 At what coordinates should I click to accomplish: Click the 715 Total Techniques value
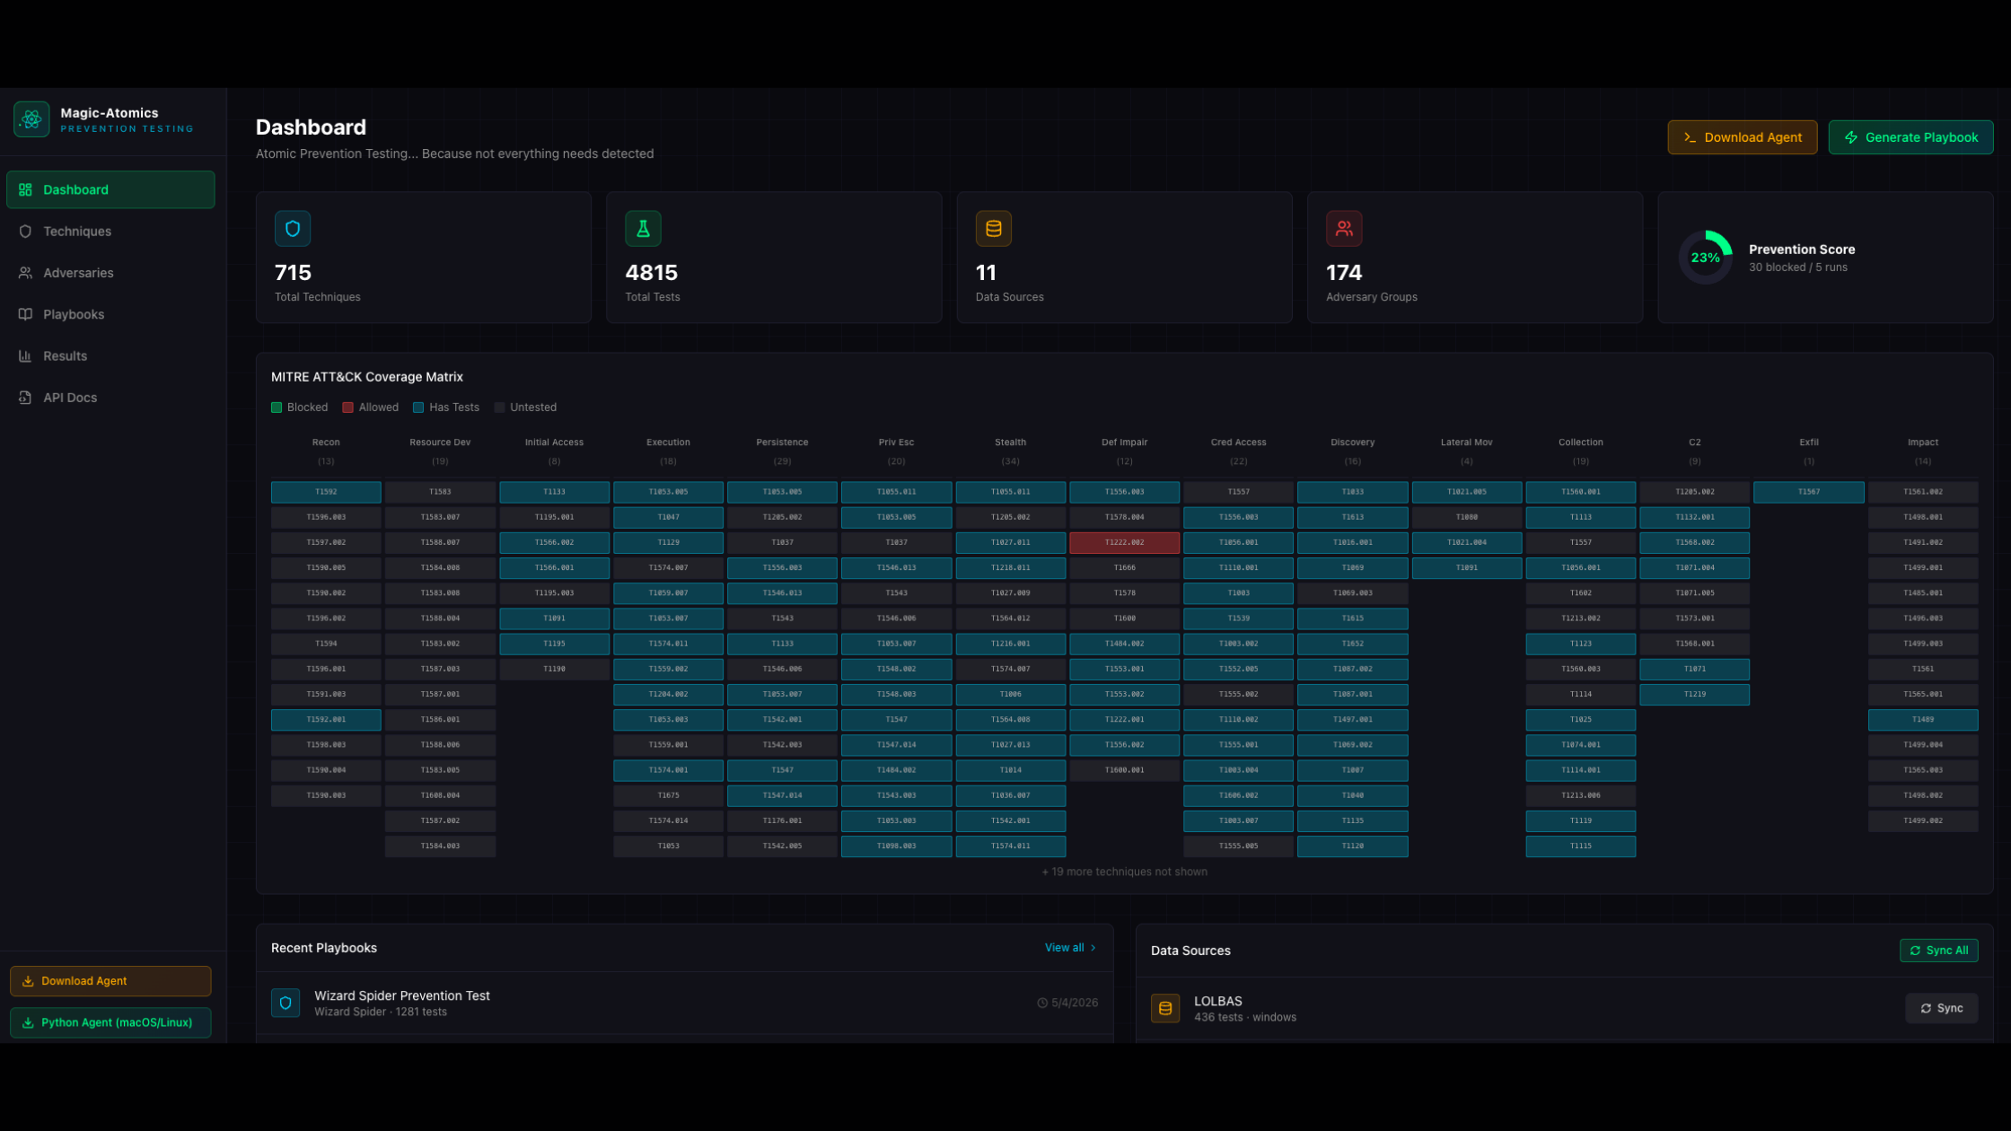(x=293, y=273)
